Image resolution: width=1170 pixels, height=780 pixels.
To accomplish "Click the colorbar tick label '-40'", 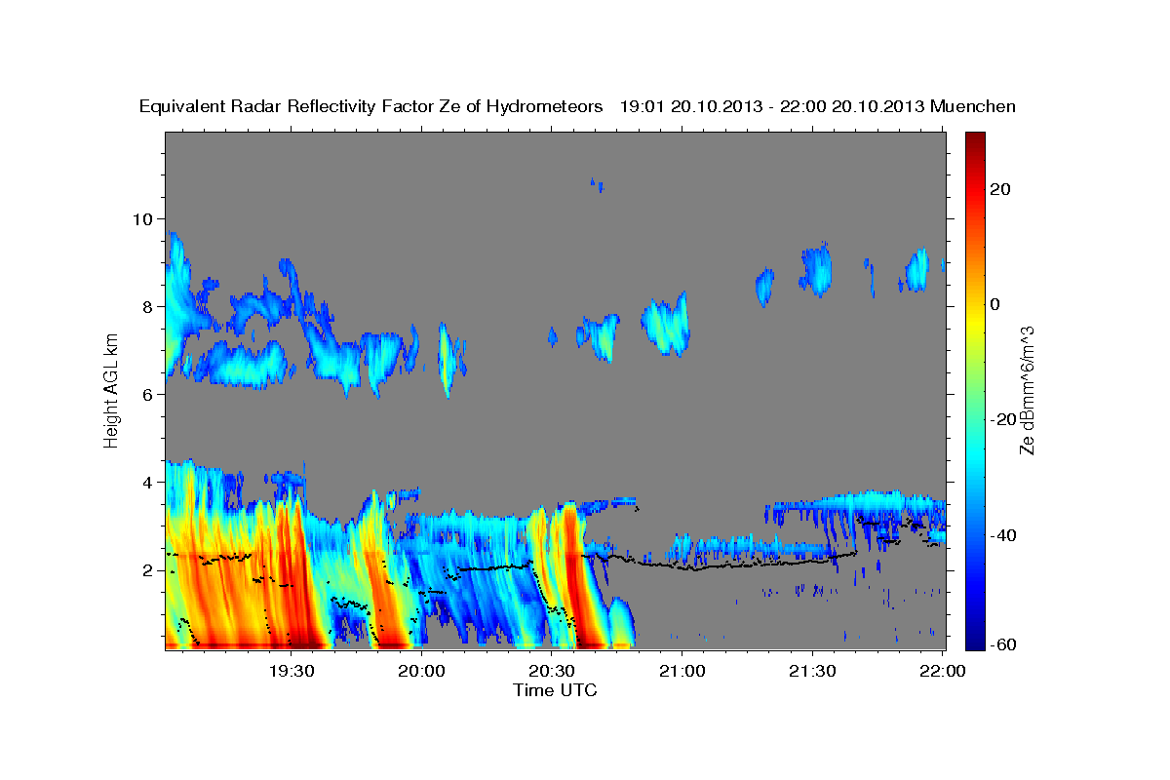I will click(x=1002, y=534).
